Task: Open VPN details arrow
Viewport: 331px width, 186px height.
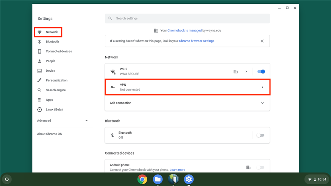Action: (x=262, y=87)
